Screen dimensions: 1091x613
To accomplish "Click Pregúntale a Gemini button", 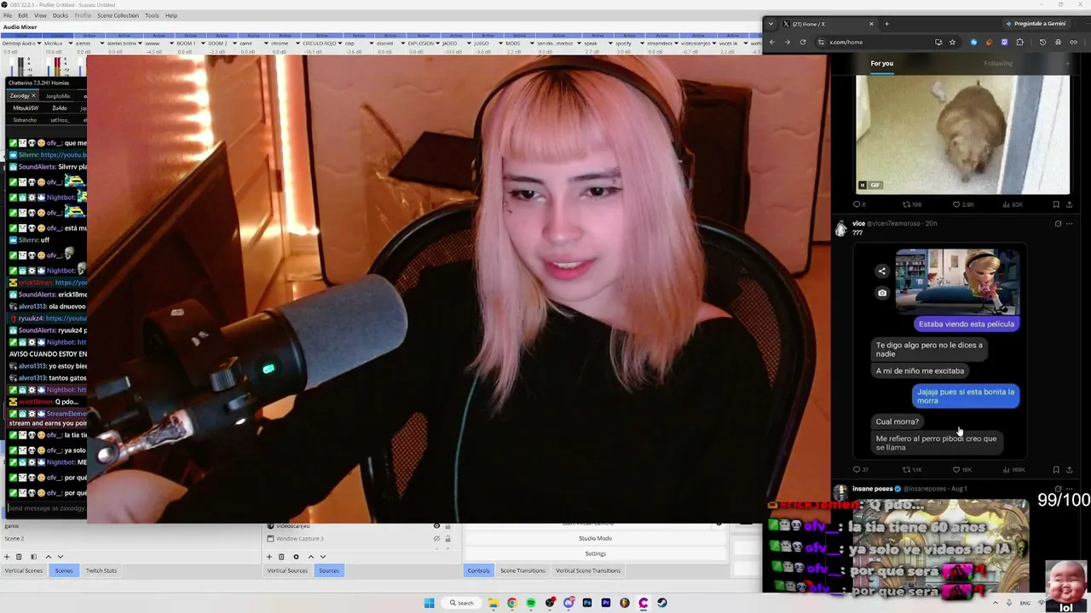I will pos(1035,24).
